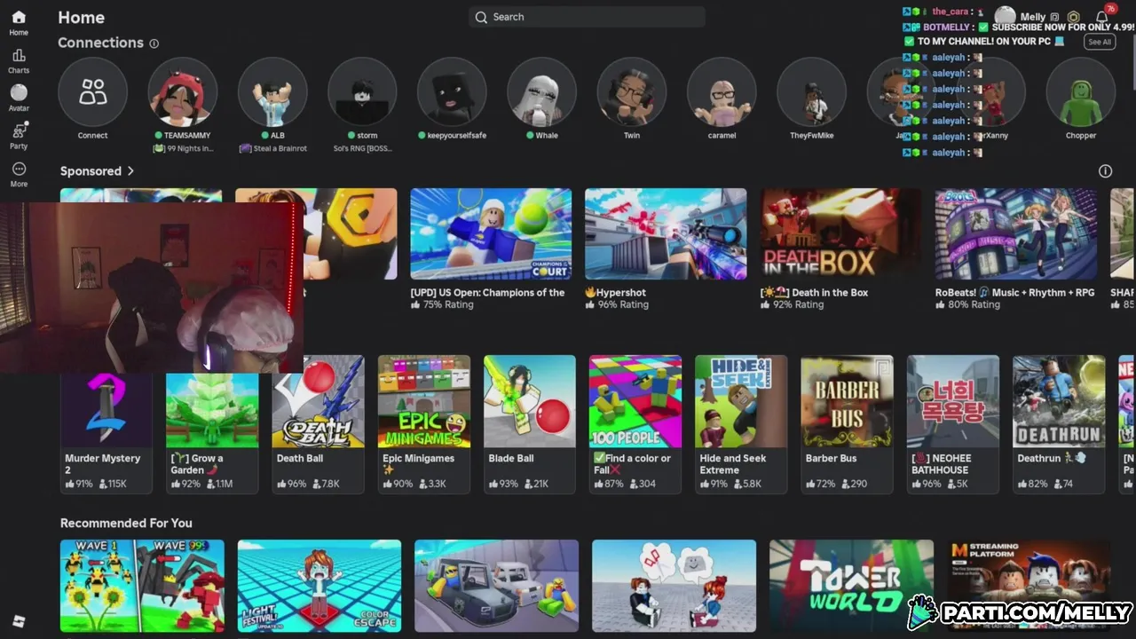Open TheyFwMike's connection avatar

[x=811, y=92]
